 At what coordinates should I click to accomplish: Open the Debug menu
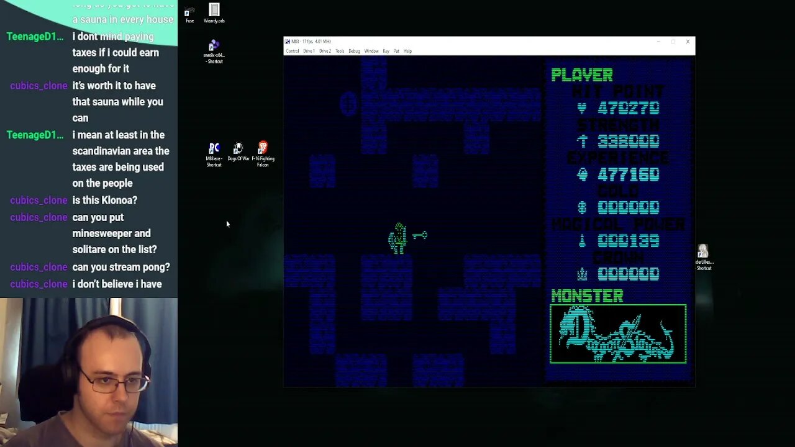(354, 51)
